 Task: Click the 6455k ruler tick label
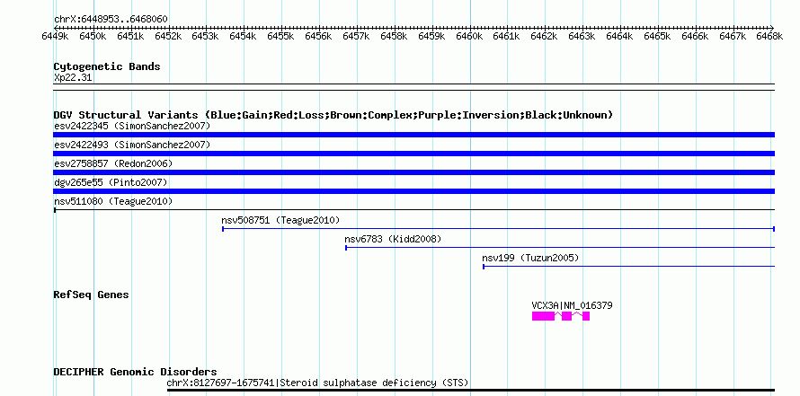pos(281,36)
